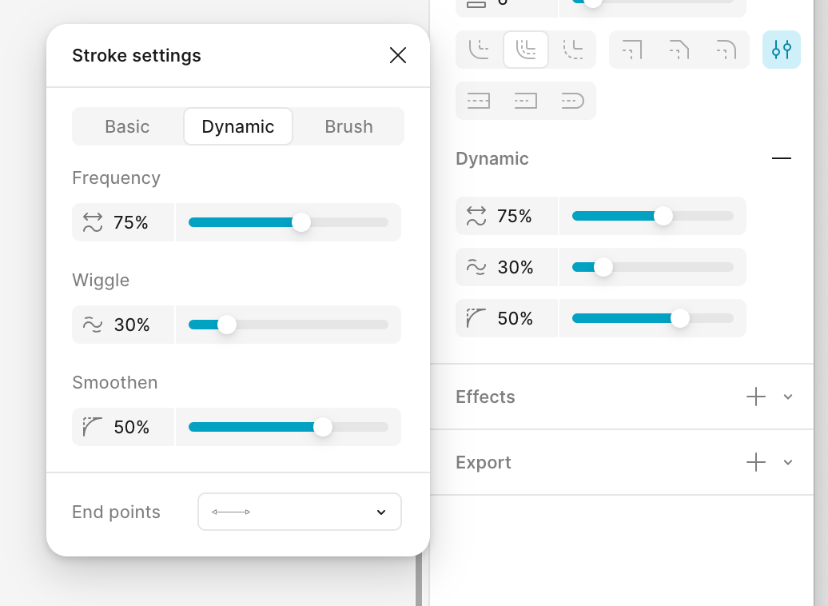Open the End points dropdown
Viewport: 828px width, 606px height.
[300, 512]
